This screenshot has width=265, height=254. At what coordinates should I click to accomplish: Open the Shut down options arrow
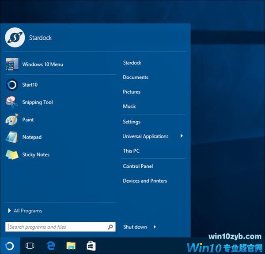pos(155,227)
